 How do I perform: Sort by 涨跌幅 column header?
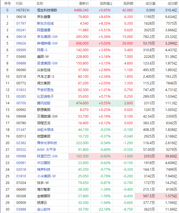[106, 4]
